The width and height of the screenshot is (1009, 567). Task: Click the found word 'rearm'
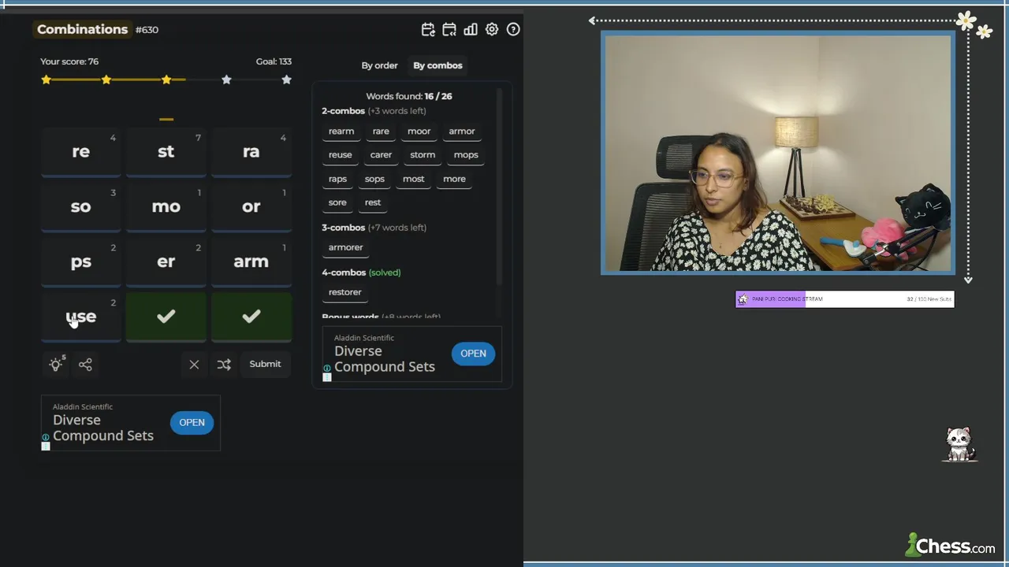[341, 132]
